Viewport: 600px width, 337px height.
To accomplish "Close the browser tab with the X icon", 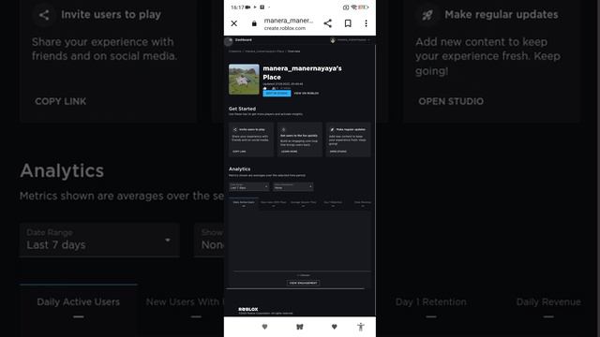I will coord(233,23).
